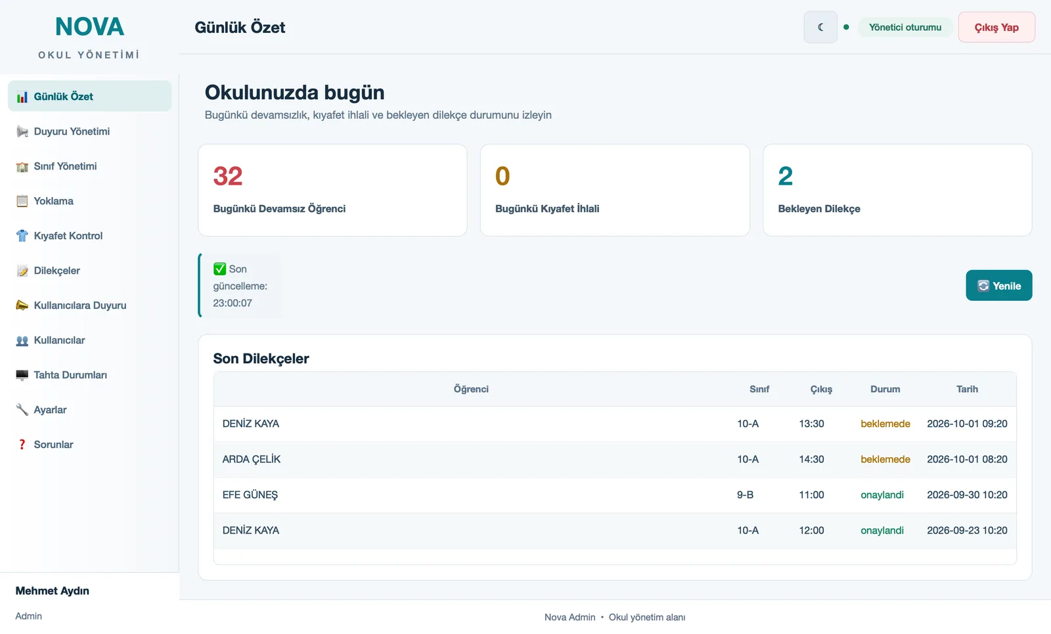Click the Çıkış Yap logout button
1051x634 pixels.
pyautogui.click(x=996, y=27)
